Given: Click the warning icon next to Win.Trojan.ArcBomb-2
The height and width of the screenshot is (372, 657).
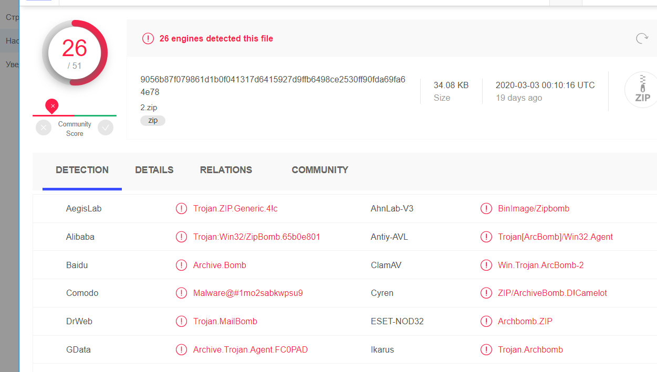Looking at the screenshot, I should (x=486, y=265).
